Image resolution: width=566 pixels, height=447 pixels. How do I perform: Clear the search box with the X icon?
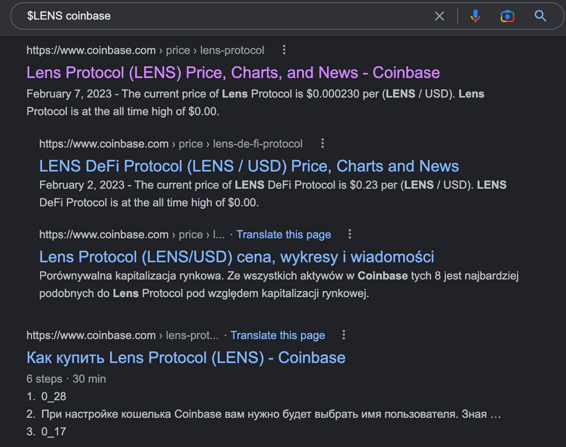click(x=439, y=16)
